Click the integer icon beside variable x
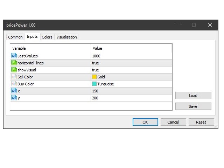The width and height of the screenshot is (224, 168). point(14,91)
